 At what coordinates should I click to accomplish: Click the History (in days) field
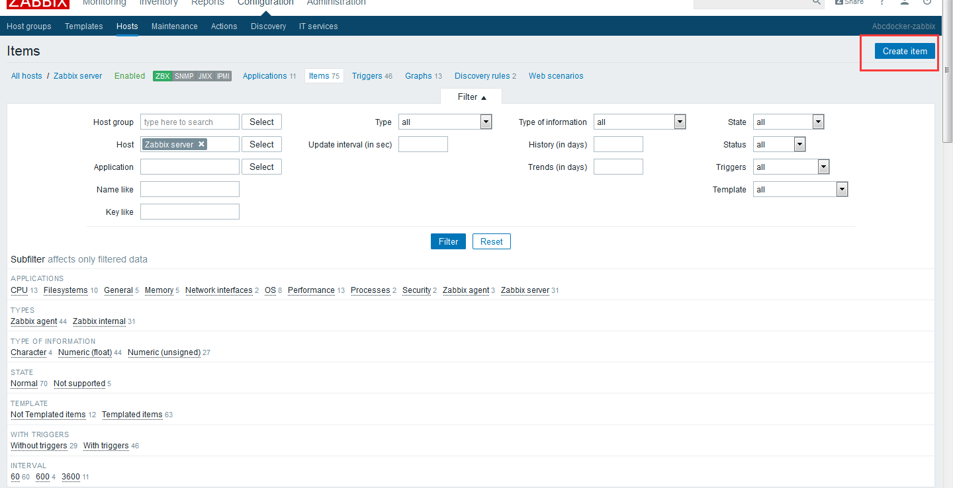click(618, 144)
